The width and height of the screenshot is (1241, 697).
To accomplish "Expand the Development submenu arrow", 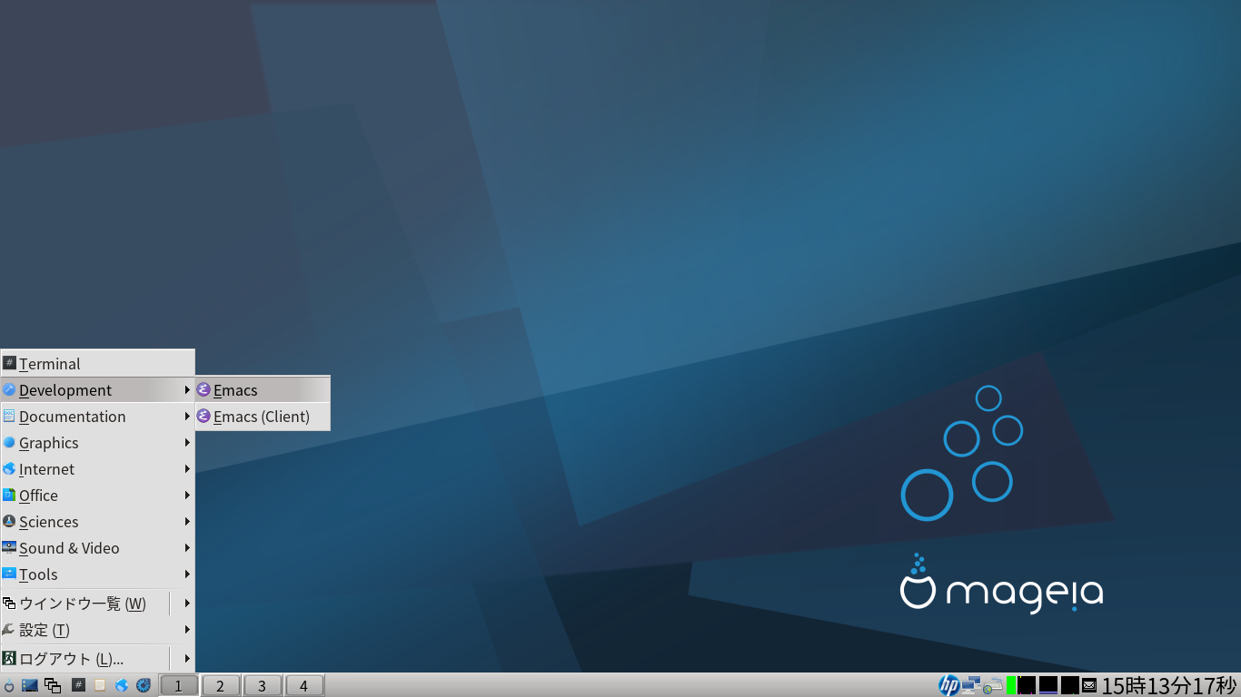I will (187, 389).
